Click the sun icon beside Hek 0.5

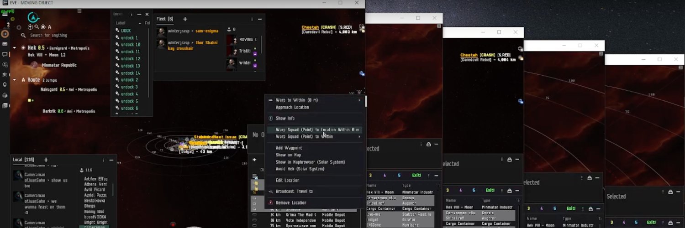pos(22,47)
